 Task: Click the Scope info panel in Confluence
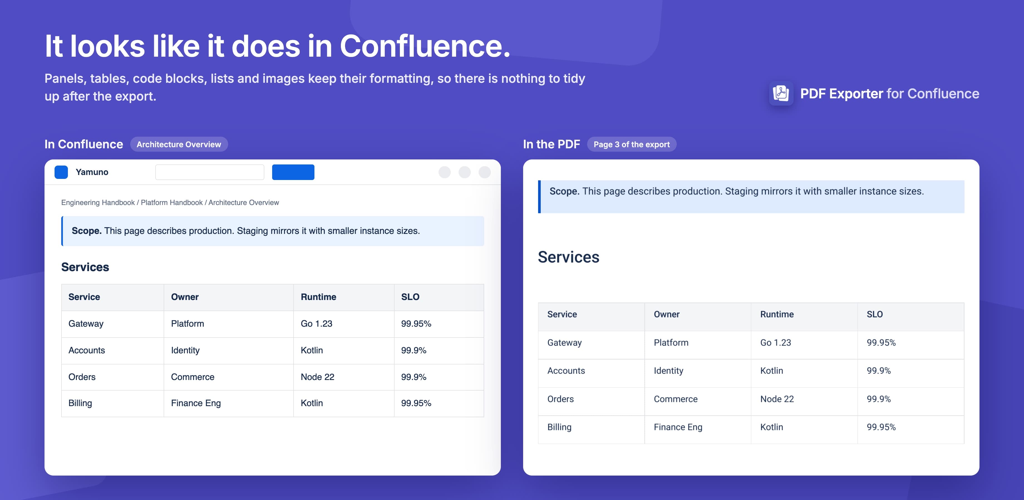pos(273,231)
